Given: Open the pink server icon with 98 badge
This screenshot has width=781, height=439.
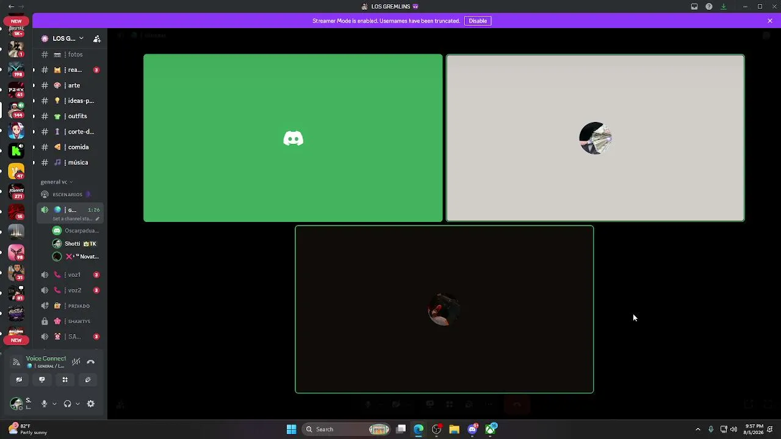Looking at the screenshot, I should 16,252.
